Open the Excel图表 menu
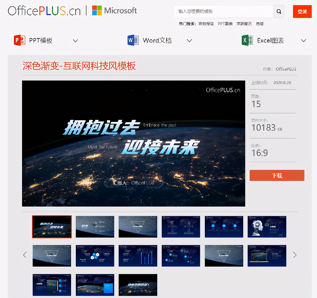 [x=271, y=40]
